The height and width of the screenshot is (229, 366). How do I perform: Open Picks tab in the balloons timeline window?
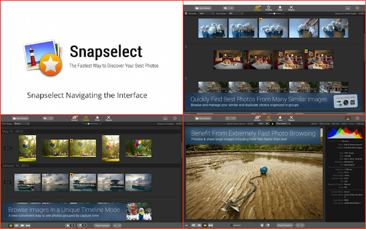pos(97,118)
